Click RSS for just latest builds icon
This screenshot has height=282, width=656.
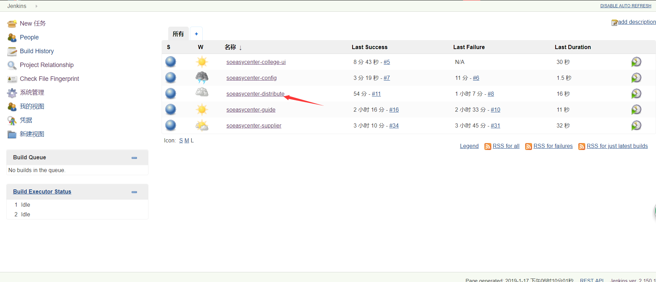pos(582,147)
